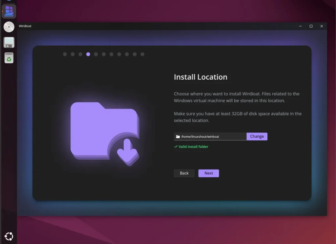Click the large folder download illustration

[x=105, y=134]
